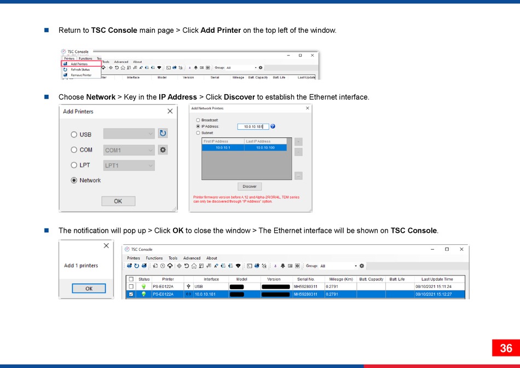Close the Add Printers dialog
Viewport: 520px width, 368px height.
[x=170, y=111]
